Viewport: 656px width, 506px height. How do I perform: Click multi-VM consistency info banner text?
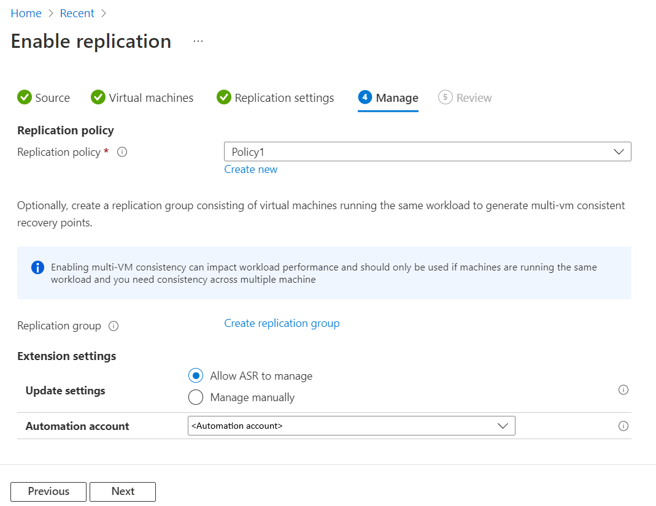[324, 273]
